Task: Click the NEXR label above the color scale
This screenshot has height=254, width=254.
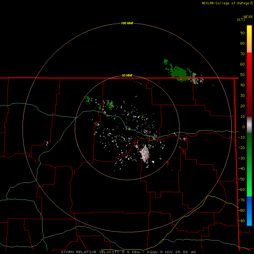Action: 248,17
